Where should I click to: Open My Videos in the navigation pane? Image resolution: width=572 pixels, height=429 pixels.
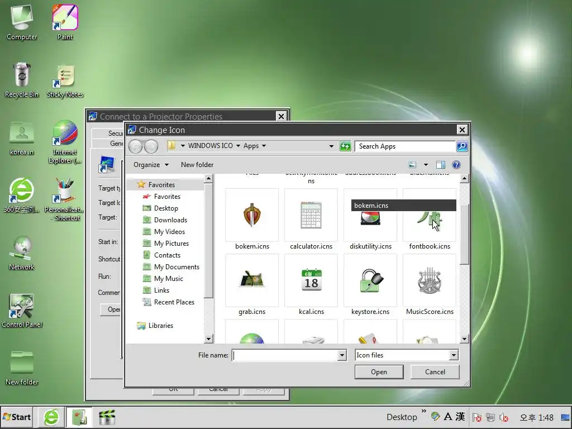point(164,232)
